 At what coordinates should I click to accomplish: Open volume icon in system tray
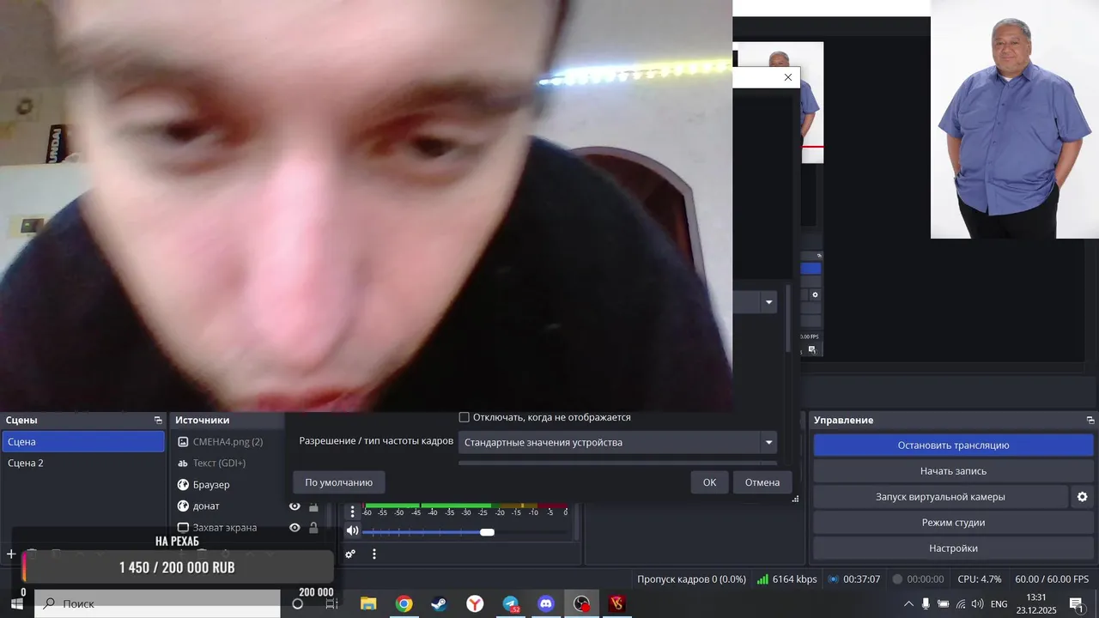click(x=977, y=604)
